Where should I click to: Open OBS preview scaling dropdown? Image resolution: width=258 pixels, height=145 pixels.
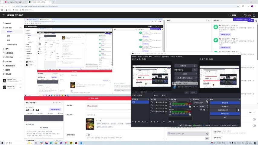(x=147, y=92)
